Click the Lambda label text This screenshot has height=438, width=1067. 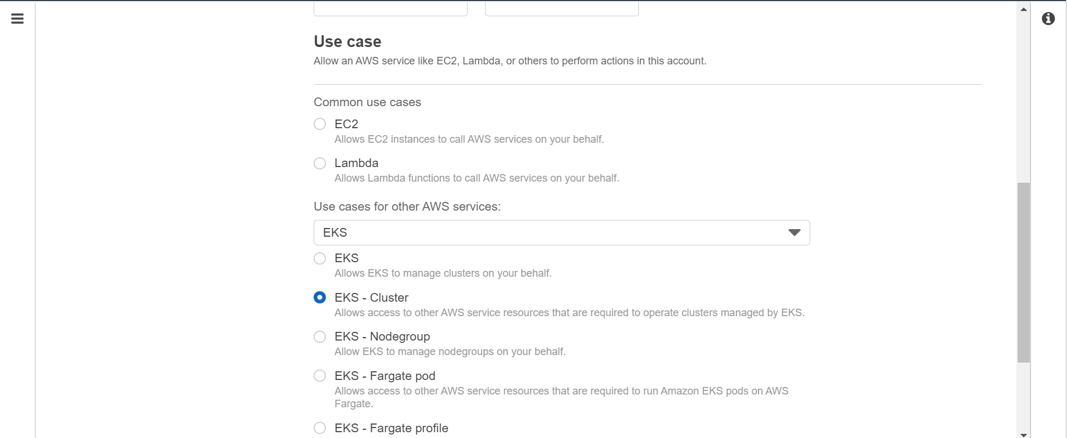click(x=356, y=163)
